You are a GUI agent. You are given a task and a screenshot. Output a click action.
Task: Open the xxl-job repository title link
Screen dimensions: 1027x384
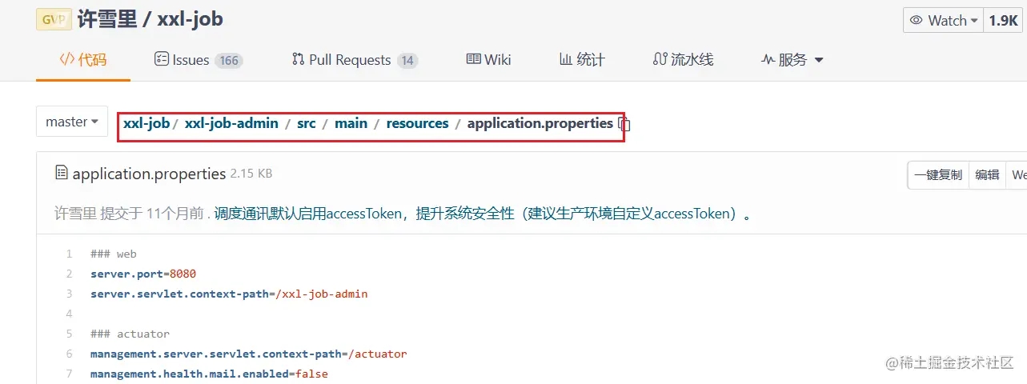[x=191, y=19]
